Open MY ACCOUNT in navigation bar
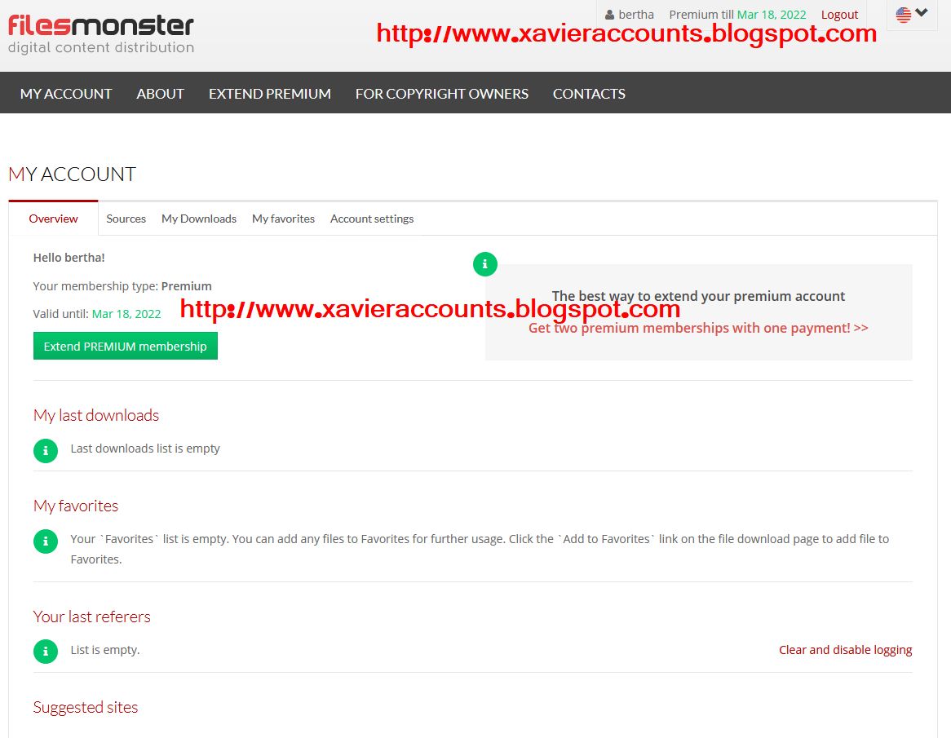Image resolution: width=951 pixels, height=738 pixels. [66, 94]
